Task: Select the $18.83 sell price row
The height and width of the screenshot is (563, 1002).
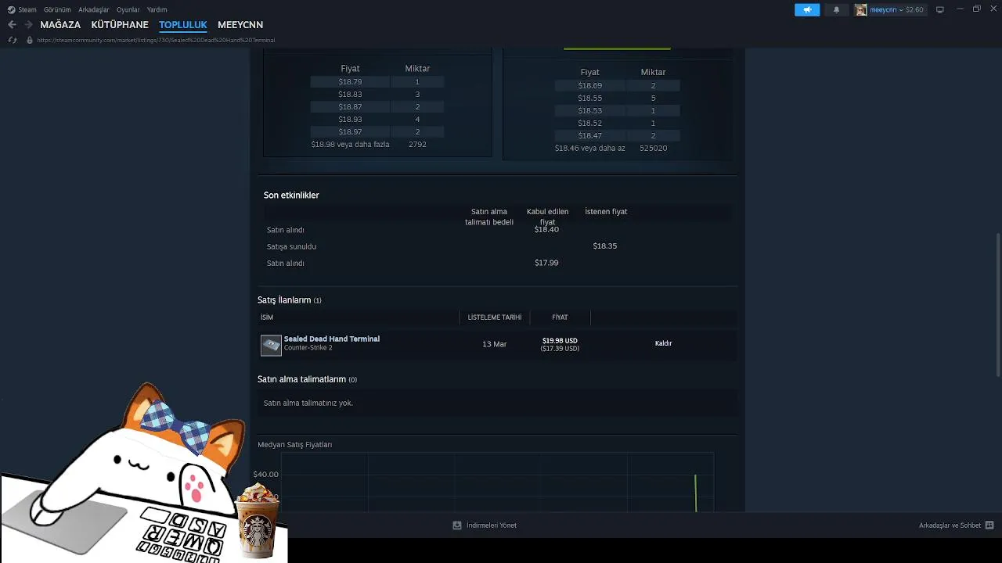Action: coord(377,94)
